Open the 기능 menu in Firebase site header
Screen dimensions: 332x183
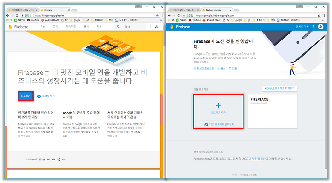[42, 26]
